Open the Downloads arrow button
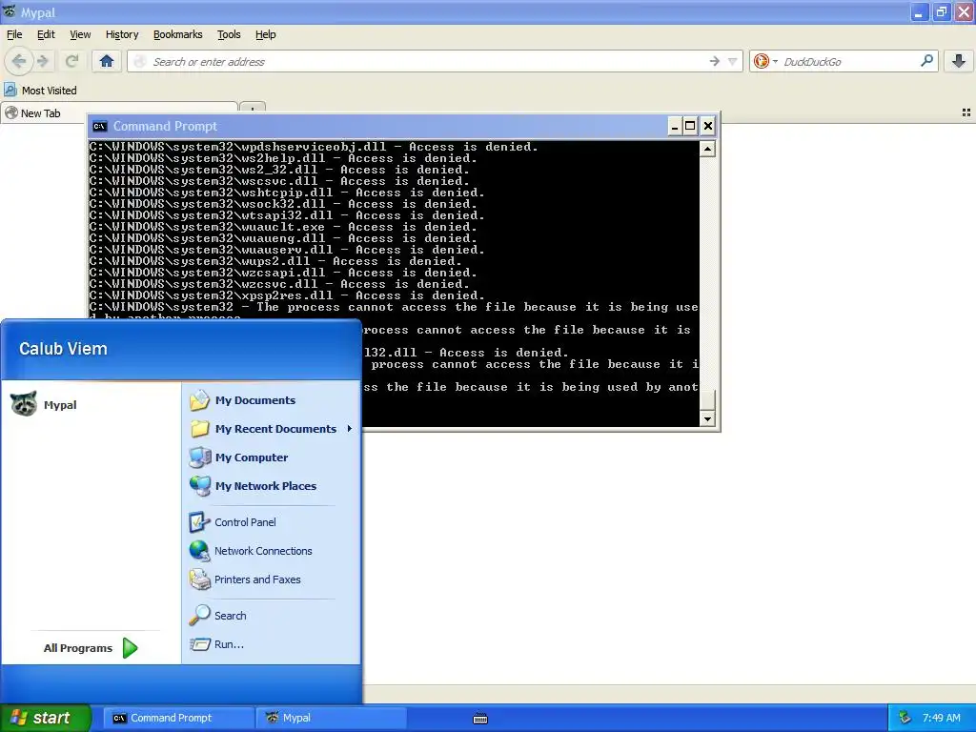976x732 pixels. pyautogui.click(x=959, y=61)
